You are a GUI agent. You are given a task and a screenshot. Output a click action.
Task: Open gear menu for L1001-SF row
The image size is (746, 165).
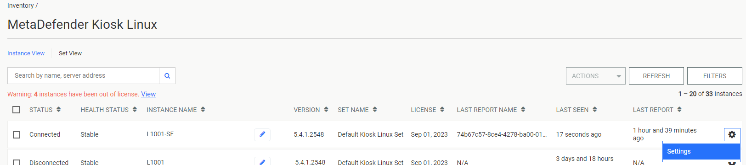[732, 134]
